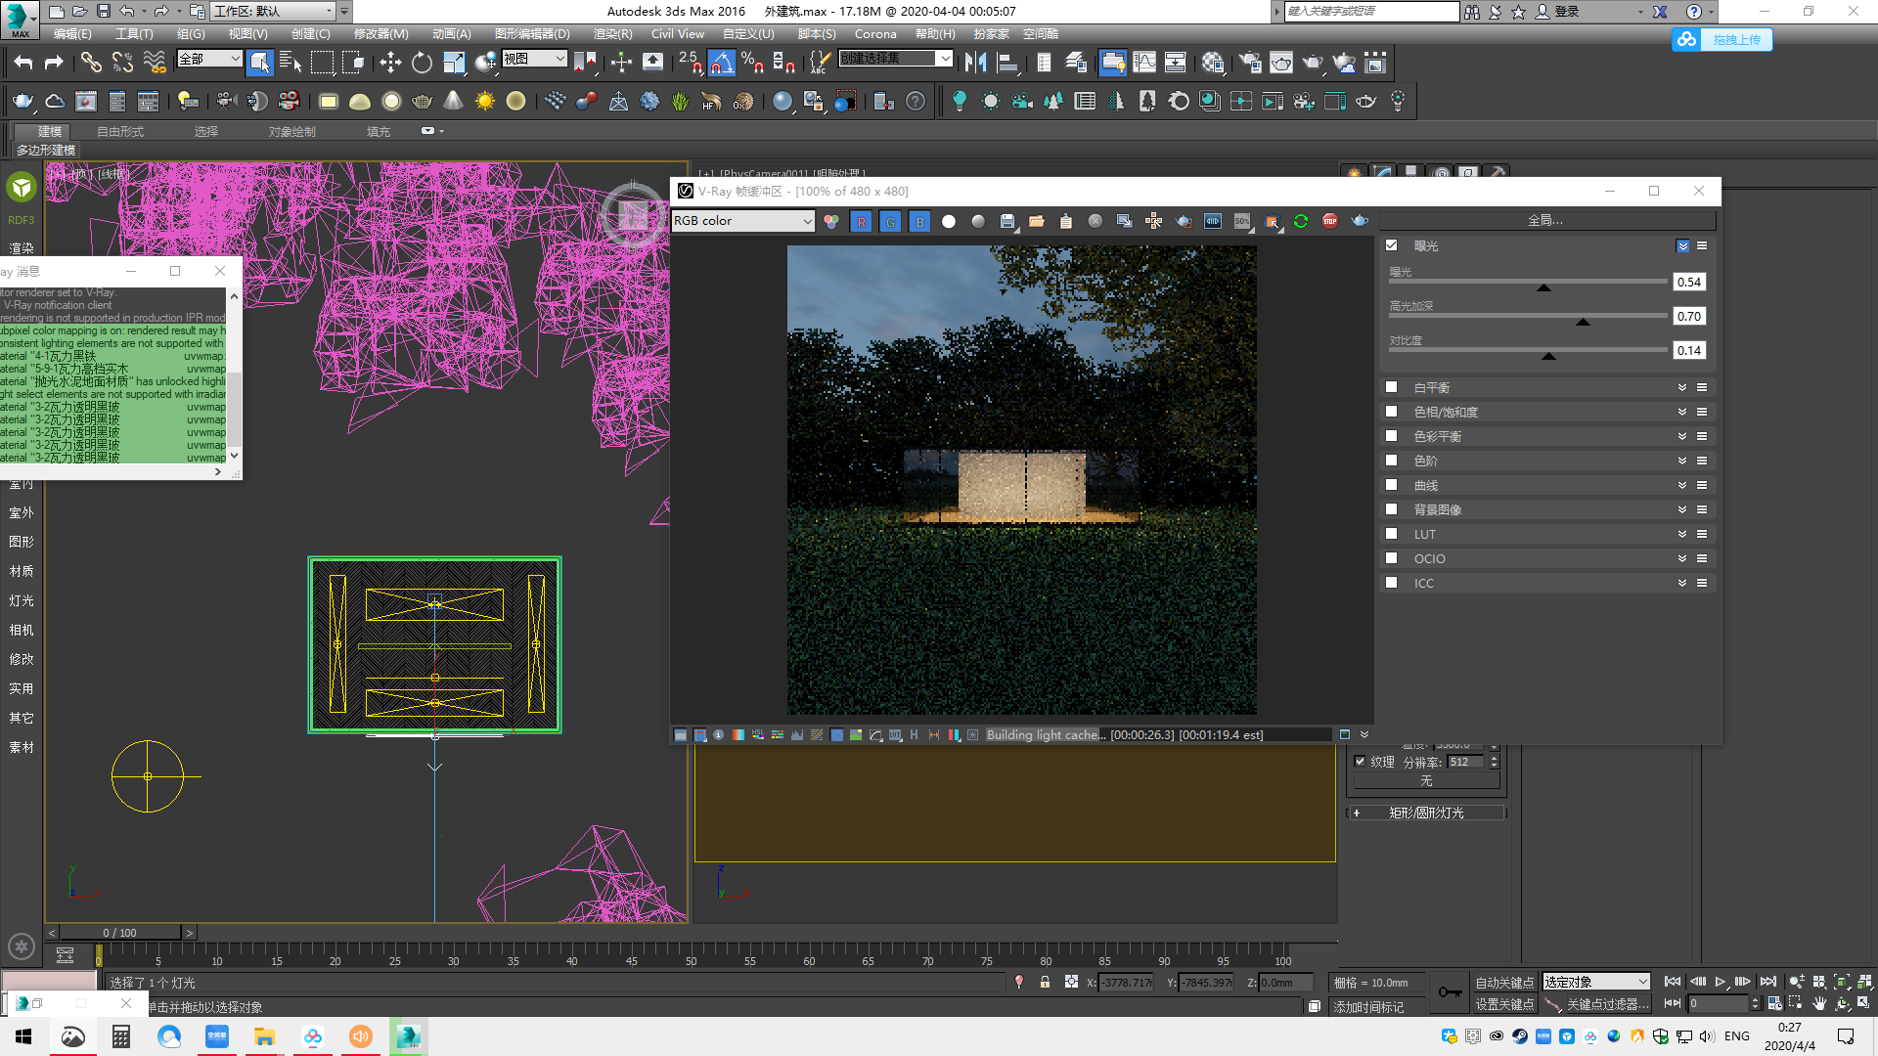Expand the 白平衡 section chevron
Image resolution: width=1878 pixels, height=1056 pixels.
1682,387
